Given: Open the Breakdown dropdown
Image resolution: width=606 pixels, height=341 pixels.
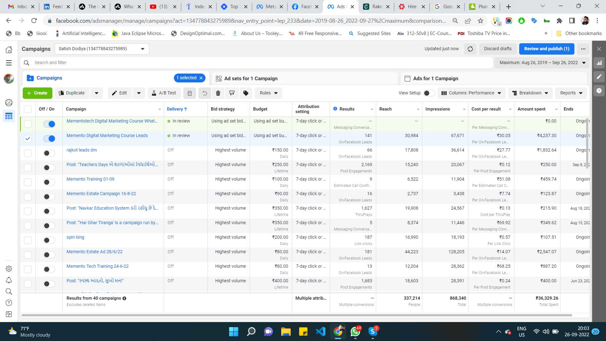Looking at the screenshot, I should tap(530, 93).
